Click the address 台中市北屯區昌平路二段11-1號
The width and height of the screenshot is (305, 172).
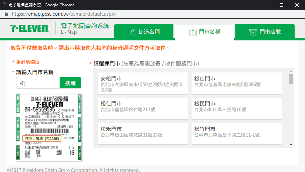click(x=227, y=135)
